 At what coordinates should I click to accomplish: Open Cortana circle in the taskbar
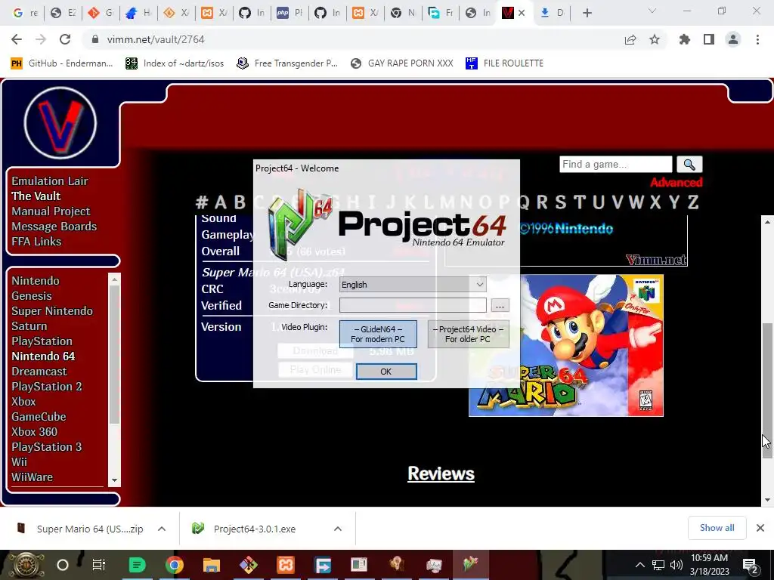pos(63,565)
